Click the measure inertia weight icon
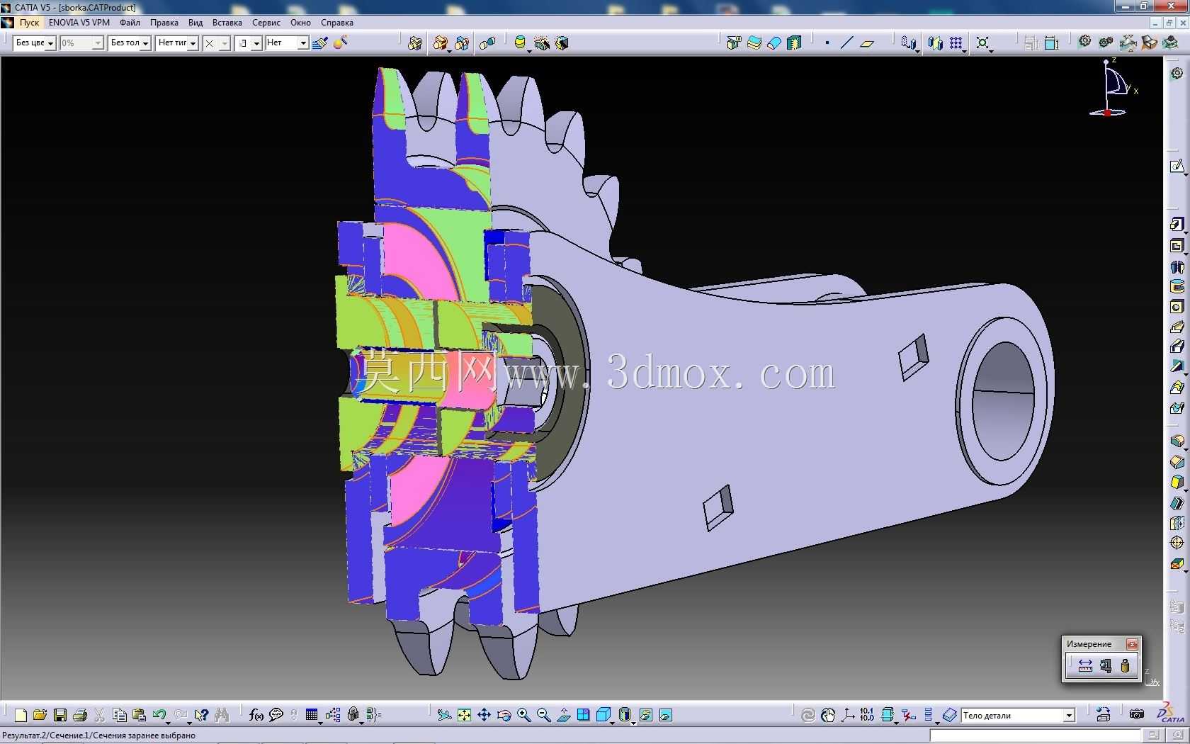Viewport: 1190px width, 744px height. pos(1125,666)
